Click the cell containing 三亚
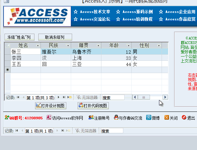This screenshot has width=197, height=150. click(86, 64)
